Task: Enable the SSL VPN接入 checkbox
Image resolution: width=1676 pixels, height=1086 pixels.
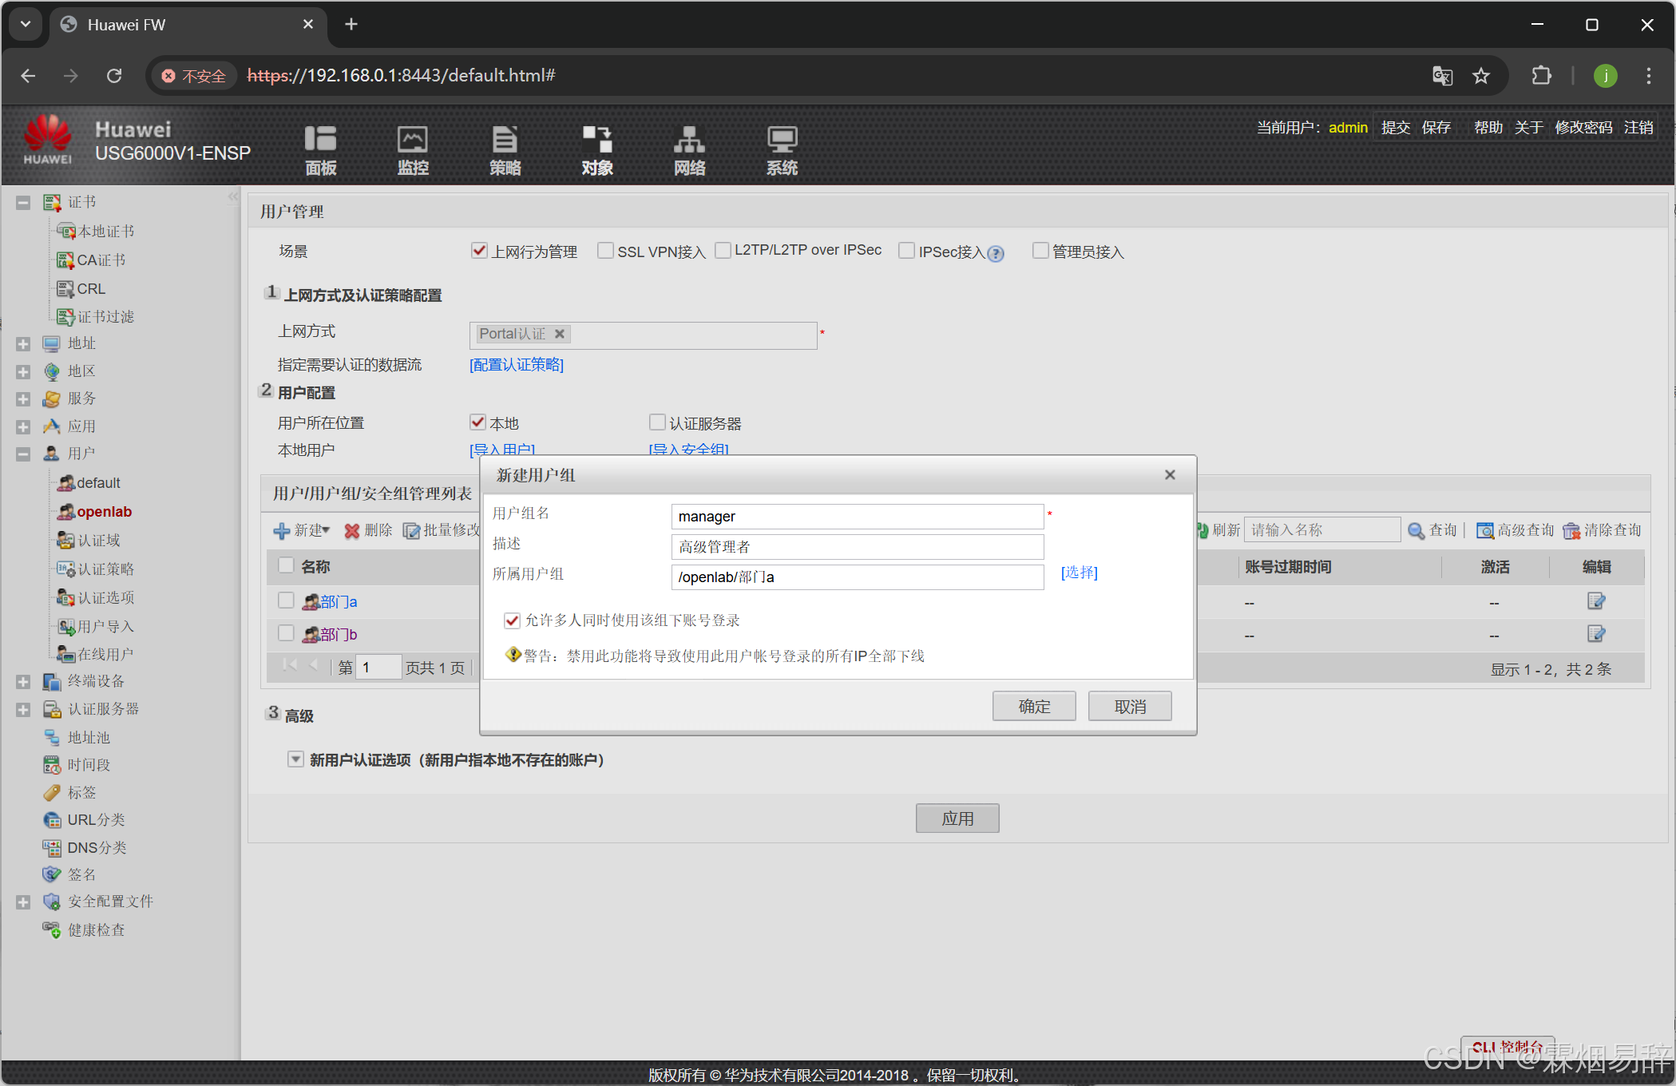Action: coord(606,251)
